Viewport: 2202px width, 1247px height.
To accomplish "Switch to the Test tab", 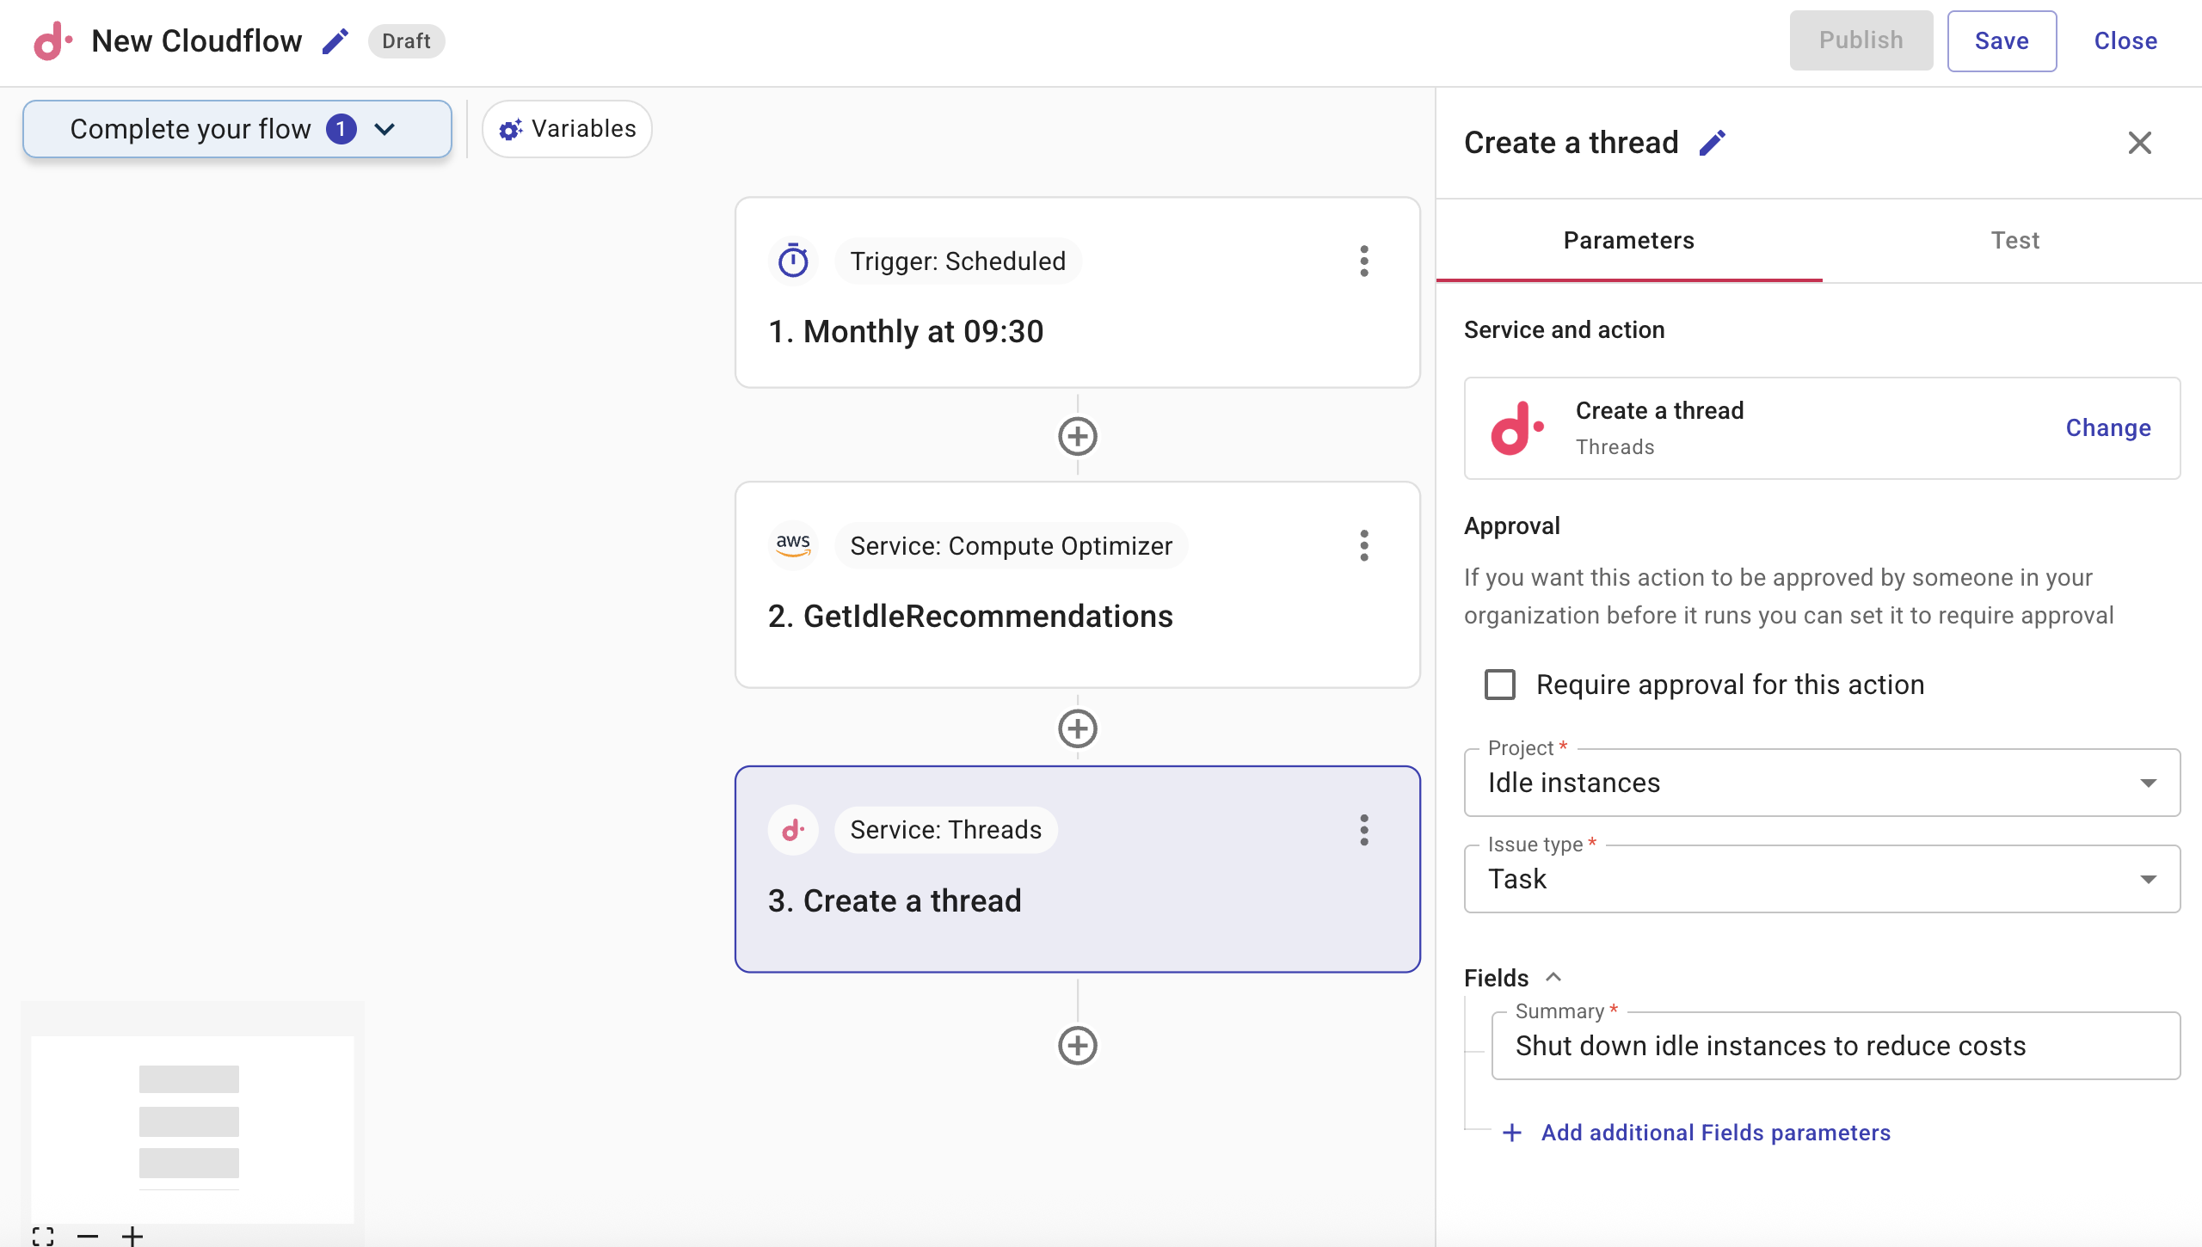I will tap(2014, 241).
